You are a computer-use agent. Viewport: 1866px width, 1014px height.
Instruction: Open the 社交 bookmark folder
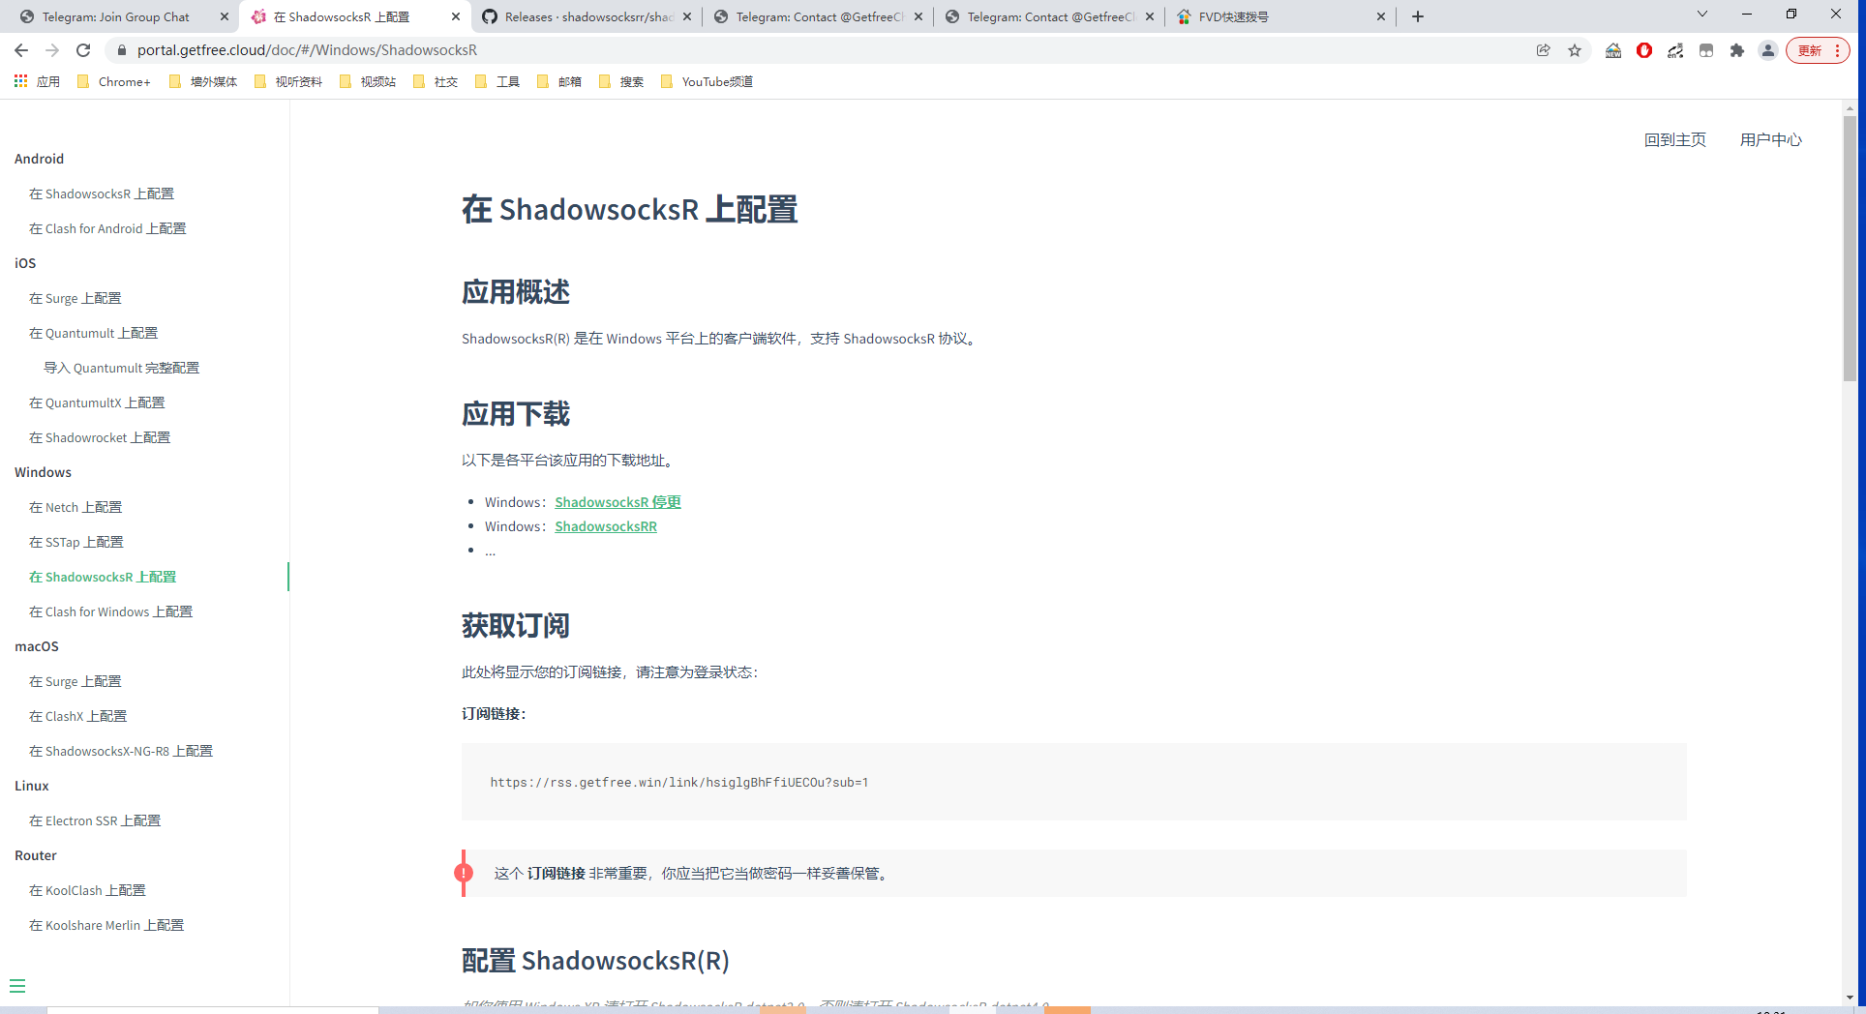436,81
